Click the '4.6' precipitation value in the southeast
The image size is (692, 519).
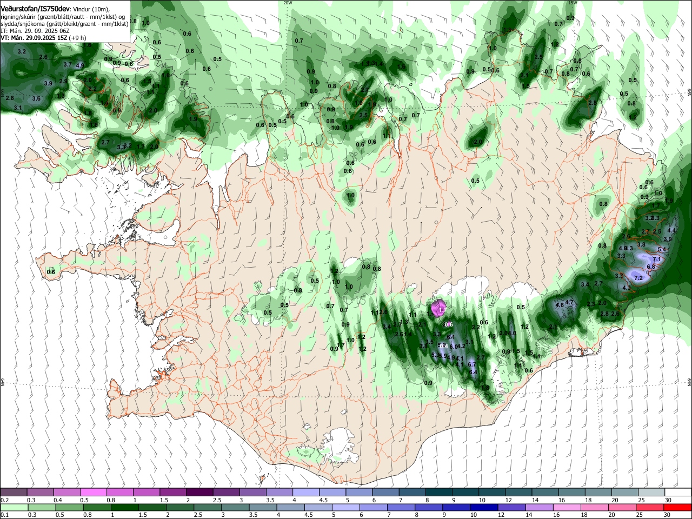click(560, 305)
